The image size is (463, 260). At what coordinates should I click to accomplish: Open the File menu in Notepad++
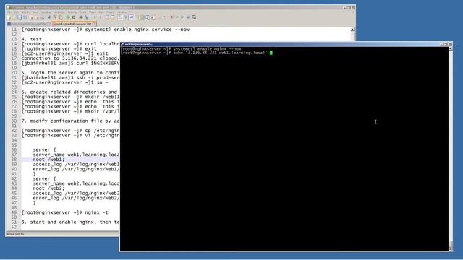pos(9,12)
